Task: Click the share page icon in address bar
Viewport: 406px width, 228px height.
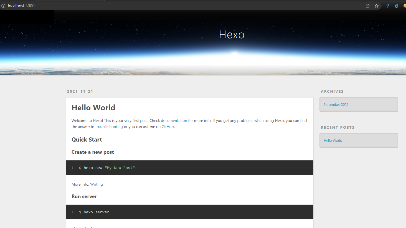Action: pos(368,6)
